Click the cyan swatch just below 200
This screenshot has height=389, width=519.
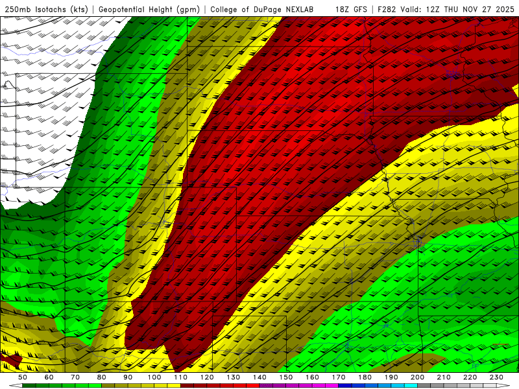click(x=411, y=386)
